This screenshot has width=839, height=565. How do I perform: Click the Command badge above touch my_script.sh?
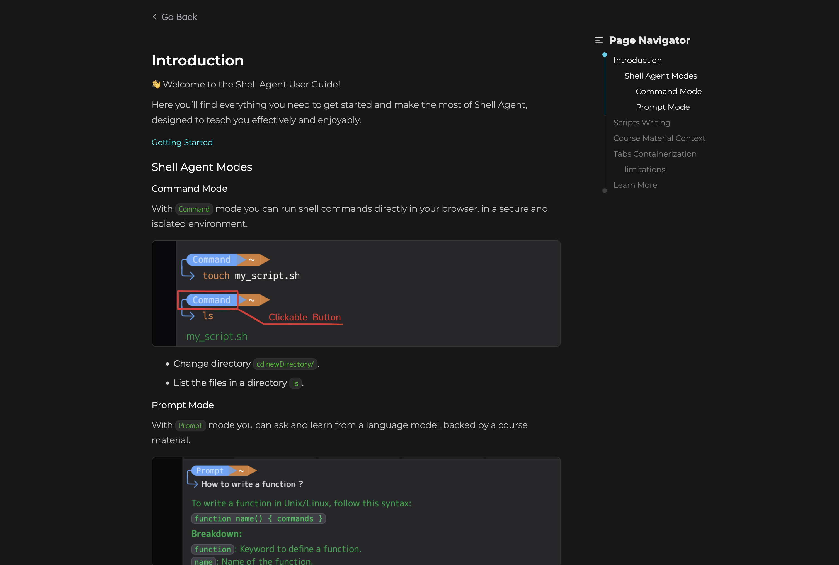point(212,259)
